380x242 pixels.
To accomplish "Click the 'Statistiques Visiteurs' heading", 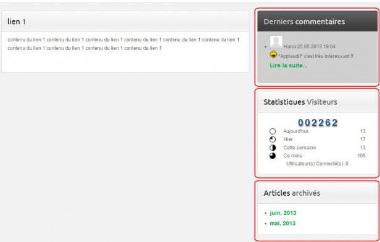I will pyautogui.click(x=300, y=102).
